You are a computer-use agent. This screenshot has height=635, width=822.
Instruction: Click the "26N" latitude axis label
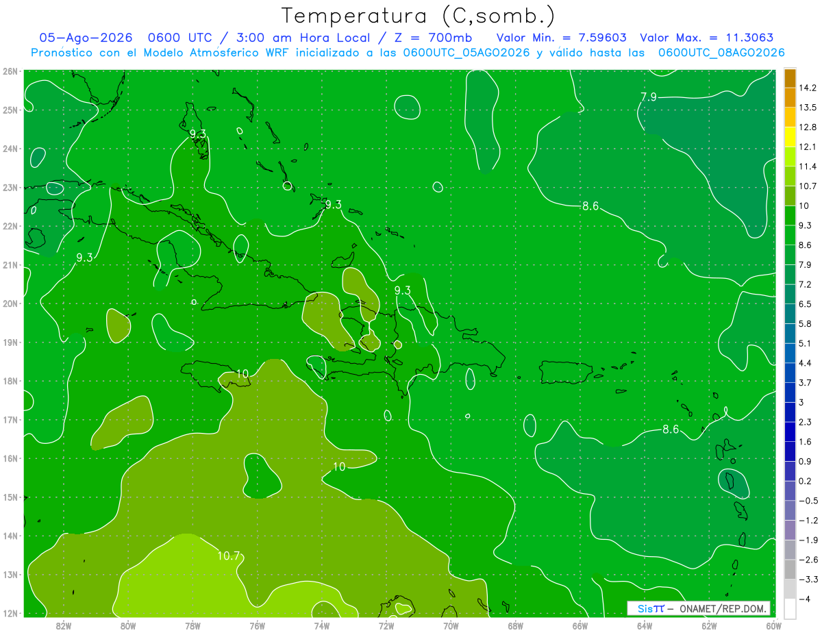tap(10, 71)
